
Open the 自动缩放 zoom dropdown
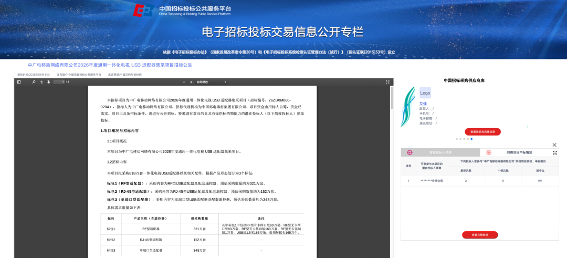[211, 82]
